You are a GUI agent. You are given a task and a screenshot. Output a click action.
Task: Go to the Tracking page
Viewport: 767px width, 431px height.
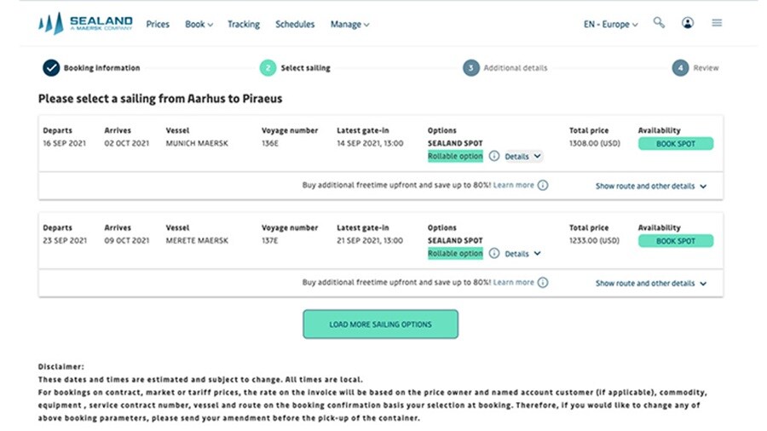(x=244, y=25)
